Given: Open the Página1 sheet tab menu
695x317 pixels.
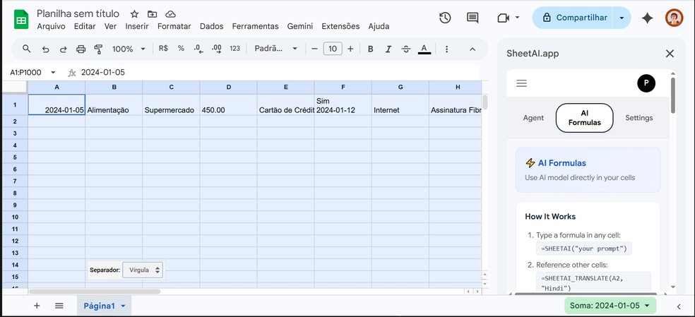Looking at the screenshot, I should tap(123, 306).
